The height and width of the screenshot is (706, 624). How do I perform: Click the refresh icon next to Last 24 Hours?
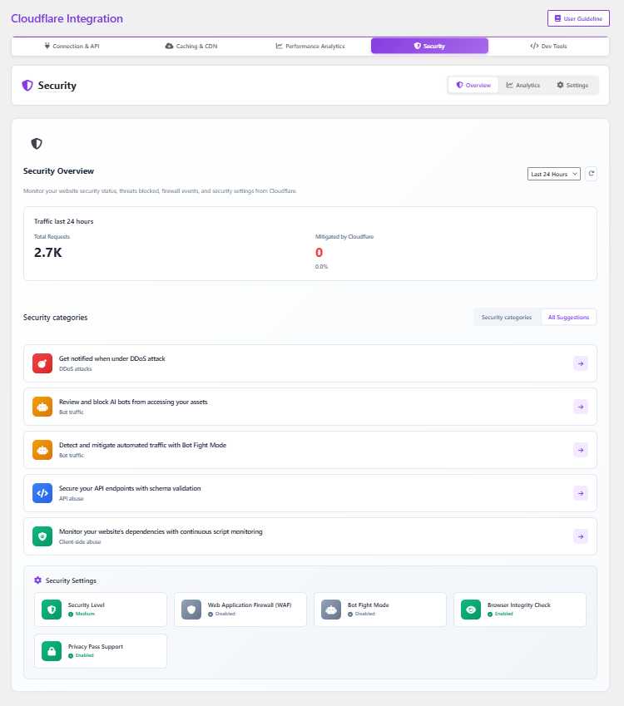coord(591,173)
